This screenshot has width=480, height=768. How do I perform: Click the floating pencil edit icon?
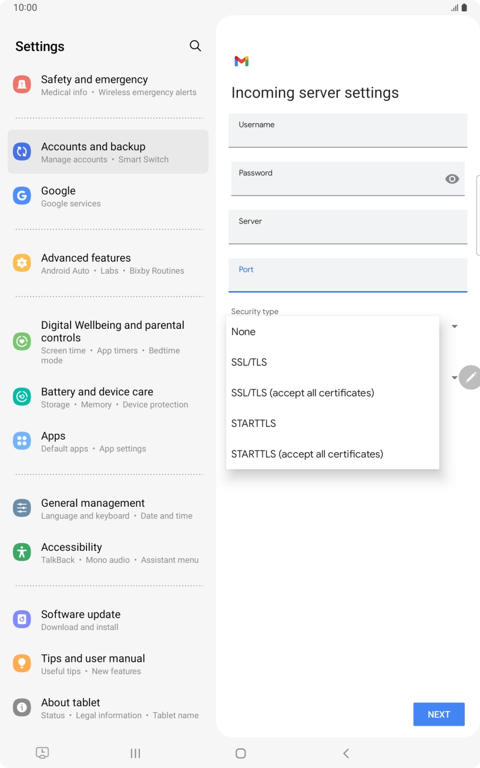click(x=470, y=378)
